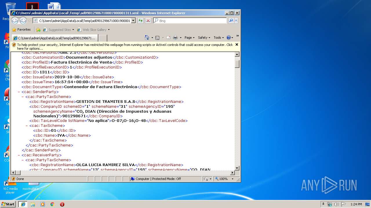The image size is (371, 208).
Task: Click the volume speaker tray icon
Action: point(337,204)
